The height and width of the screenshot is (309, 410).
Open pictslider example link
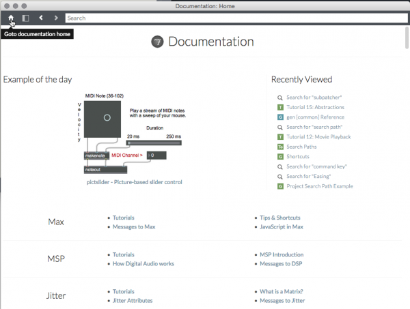(x=135, y=182)
